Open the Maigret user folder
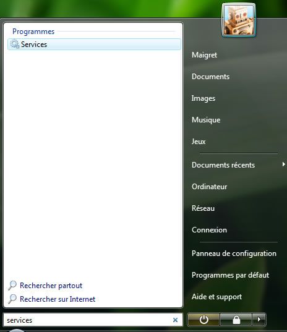Viewport: 287px width, 332px height. (x=204, y=55)
